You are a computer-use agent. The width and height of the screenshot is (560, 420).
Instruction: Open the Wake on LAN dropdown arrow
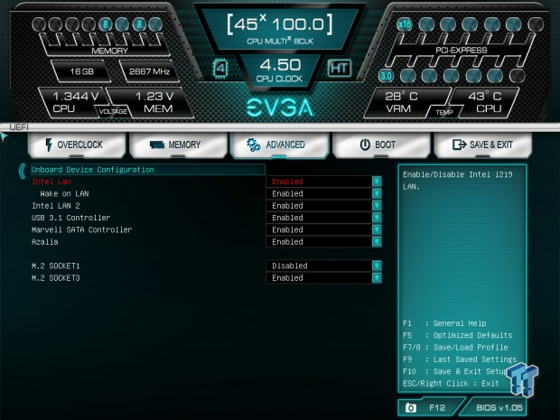pyautogui.click(x=377, y=193)
